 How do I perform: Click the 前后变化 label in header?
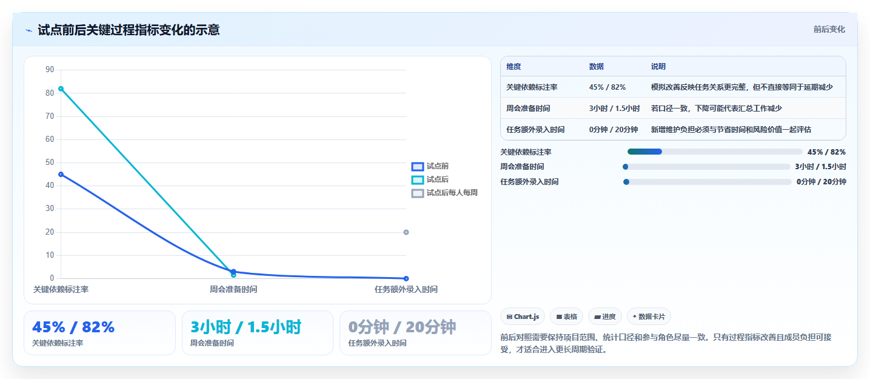tap(829, 29)
